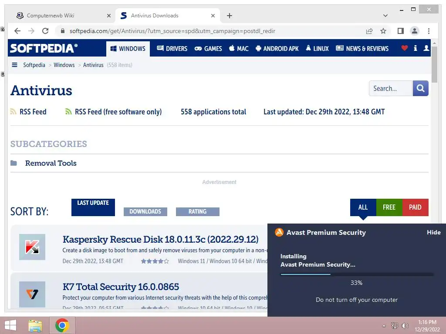Sort by Rating
This screenshot has height=334, width=446.
click(x=198, y=212)
